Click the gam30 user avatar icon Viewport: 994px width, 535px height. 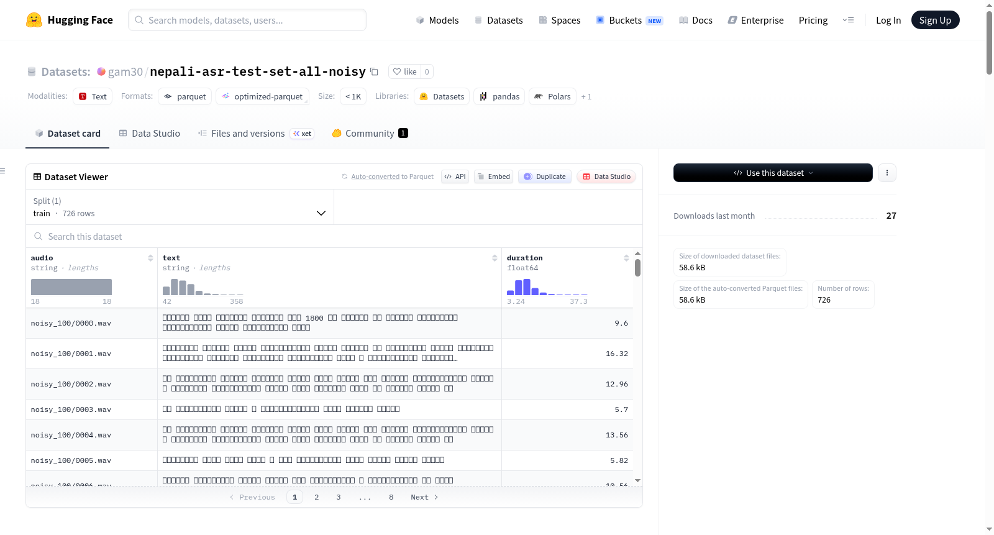pyautogui.click(x=101, y=71)
